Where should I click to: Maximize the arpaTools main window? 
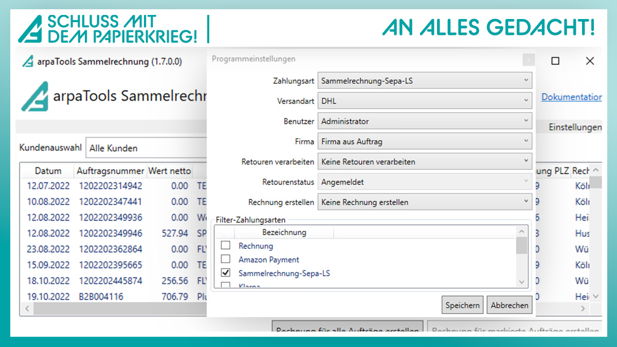pyautogui.click(x=555, y=61)
